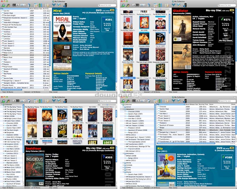Click A-Z sort icon in top-right window
Image resolution: width=237 pixels, height=189 pixels.
[x=160, y=5]
